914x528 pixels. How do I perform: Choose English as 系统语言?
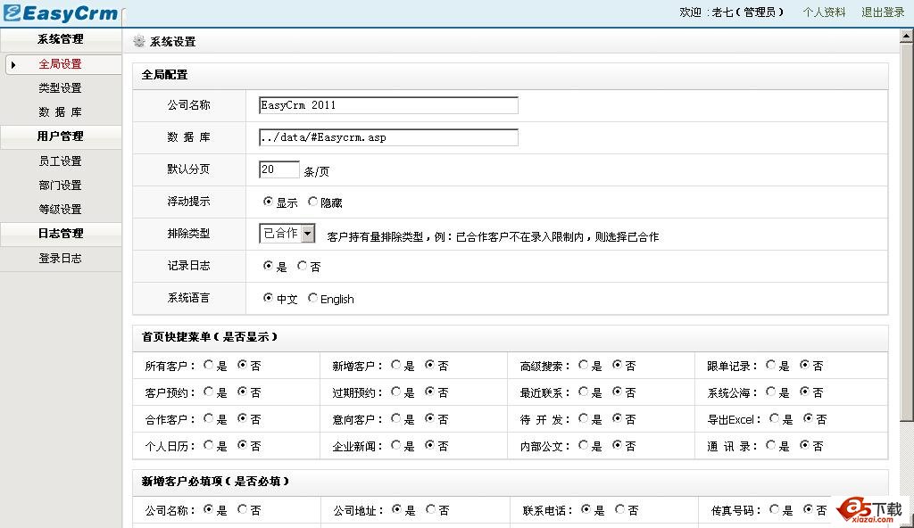[x=312, y=298]
